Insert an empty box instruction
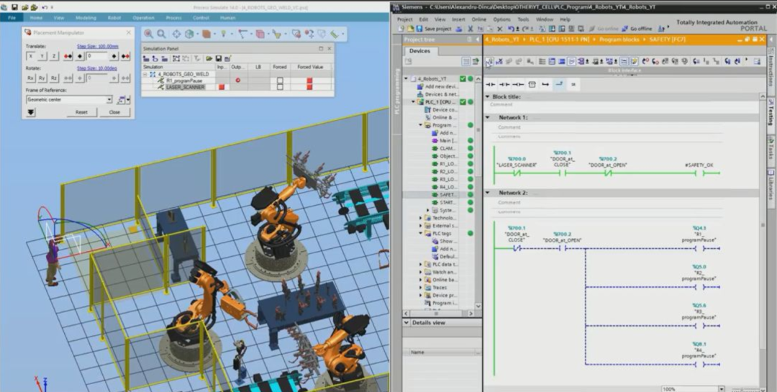This screenshot has width=777, height=392. 532,84
